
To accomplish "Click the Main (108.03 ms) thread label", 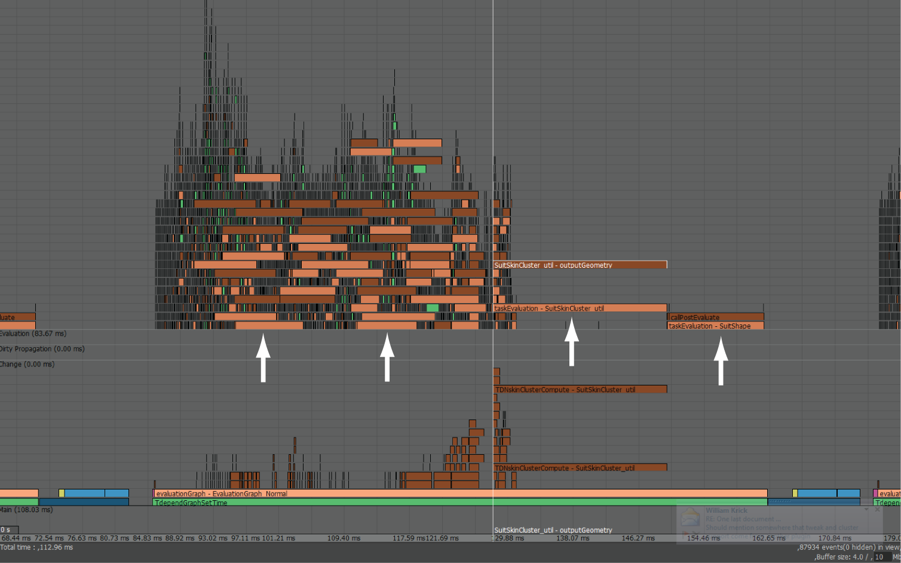I will [x=26, y=510].
